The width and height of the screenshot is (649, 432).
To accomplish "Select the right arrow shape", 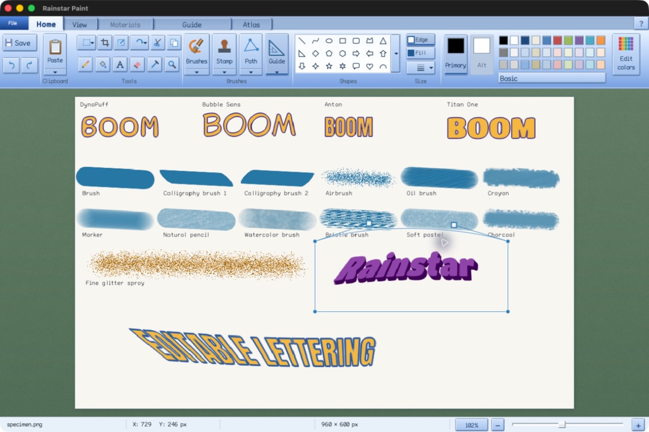I will 356,53.
